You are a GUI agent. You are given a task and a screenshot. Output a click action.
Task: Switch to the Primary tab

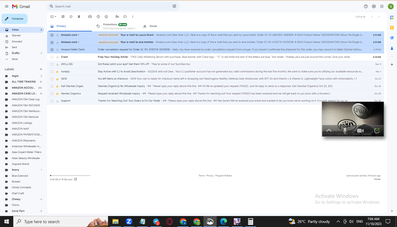tap(69, 26)
